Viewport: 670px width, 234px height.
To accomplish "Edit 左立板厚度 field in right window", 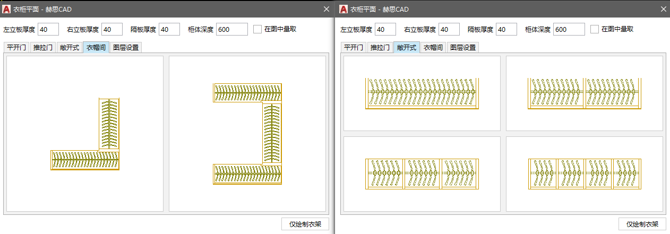I will (x=385, y=29).
